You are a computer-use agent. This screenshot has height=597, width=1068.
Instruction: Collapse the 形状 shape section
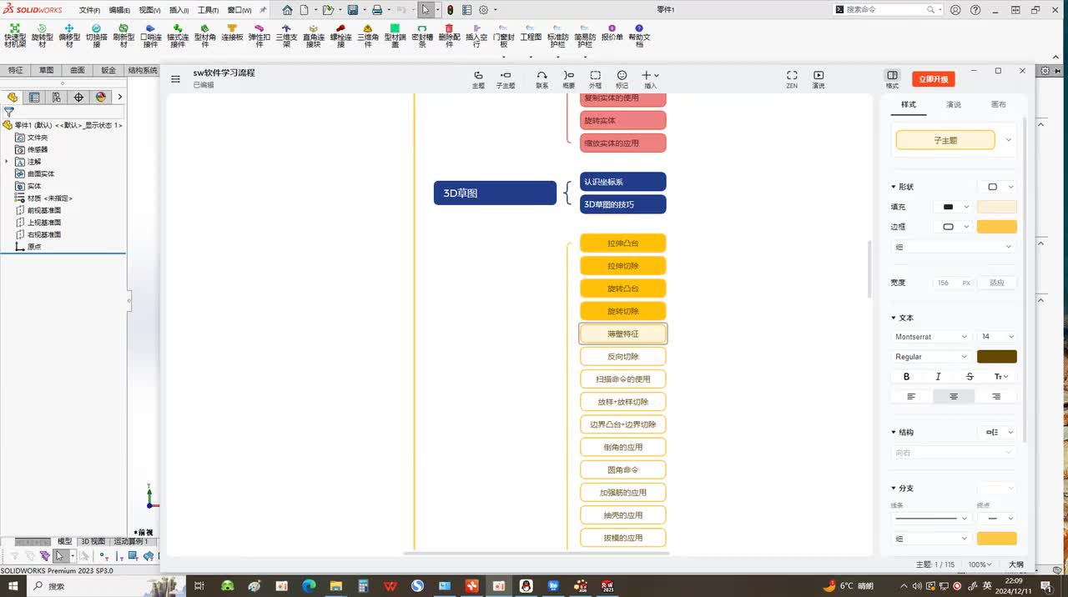click(894, 187)
